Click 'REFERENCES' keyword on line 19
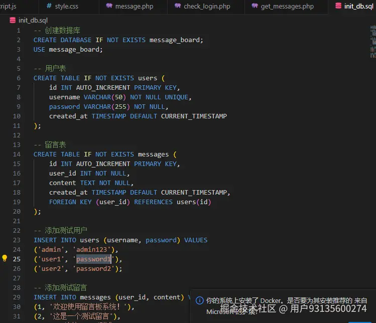Screen dimensions: 376x323 pos(153,202)
